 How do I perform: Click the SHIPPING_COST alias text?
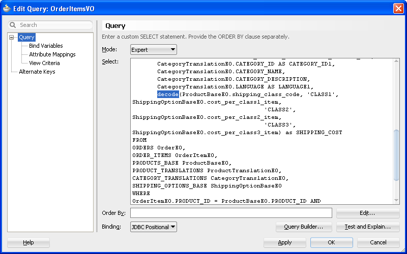point(319,133)
